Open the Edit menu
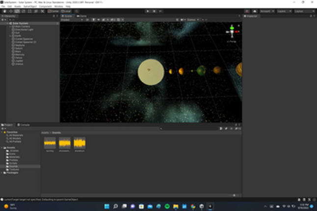317x211 pixels. pos(9,6)
